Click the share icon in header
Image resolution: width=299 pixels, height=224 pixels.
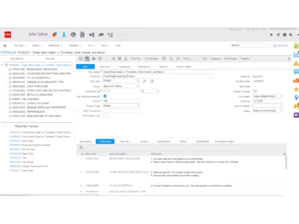point(278,35)
